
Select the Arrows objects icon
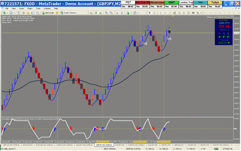tap(198, 13)
